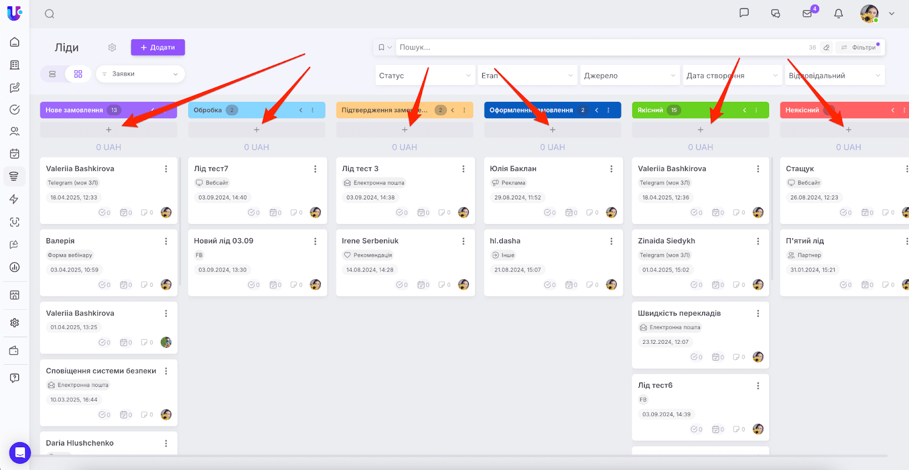Open the two-people contacts icon in sidebar
This screenshot has width=909, height=470.
click(15, 131)
